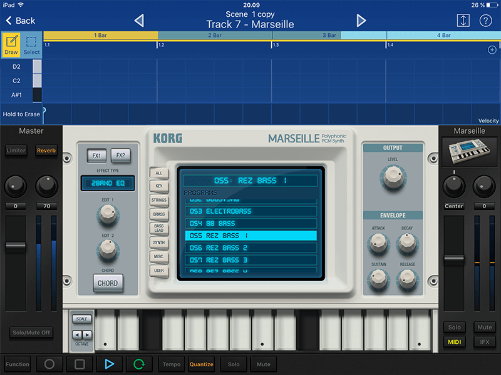
Task: Select program 053 ELECTROBASS
Action: pyautogui.click(x=251, y=211)
